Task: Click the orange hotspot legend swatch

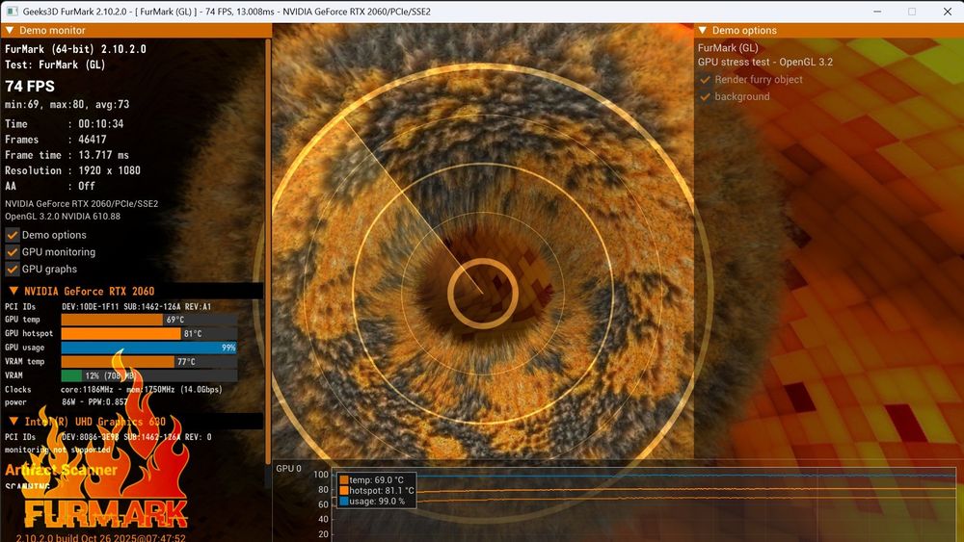Action: point(344,490)
